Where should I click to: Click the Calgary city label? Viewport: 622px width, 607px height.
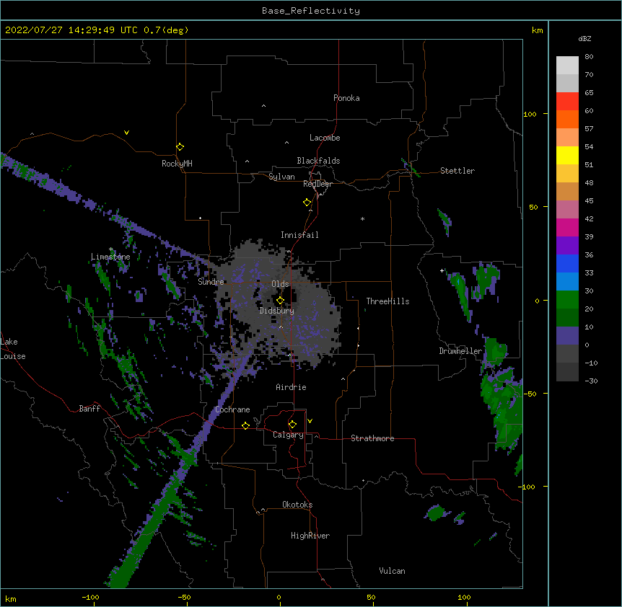point(288,435)
